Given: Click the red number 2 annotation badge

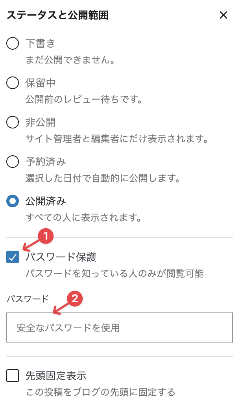Looking at the screenshot, I should (x=75, y=299).
